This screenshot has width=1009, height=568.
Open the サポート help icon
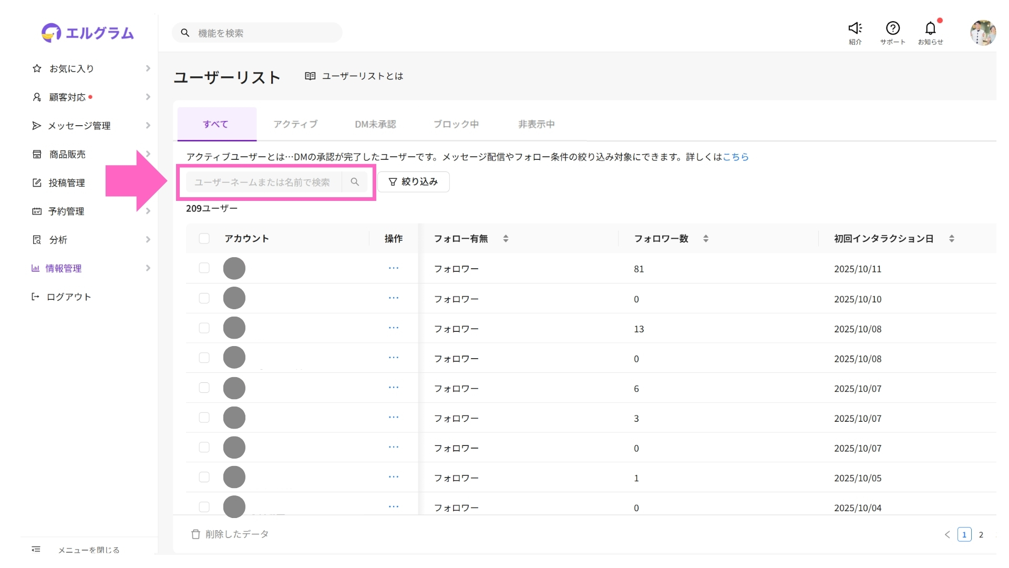(892, 28)
